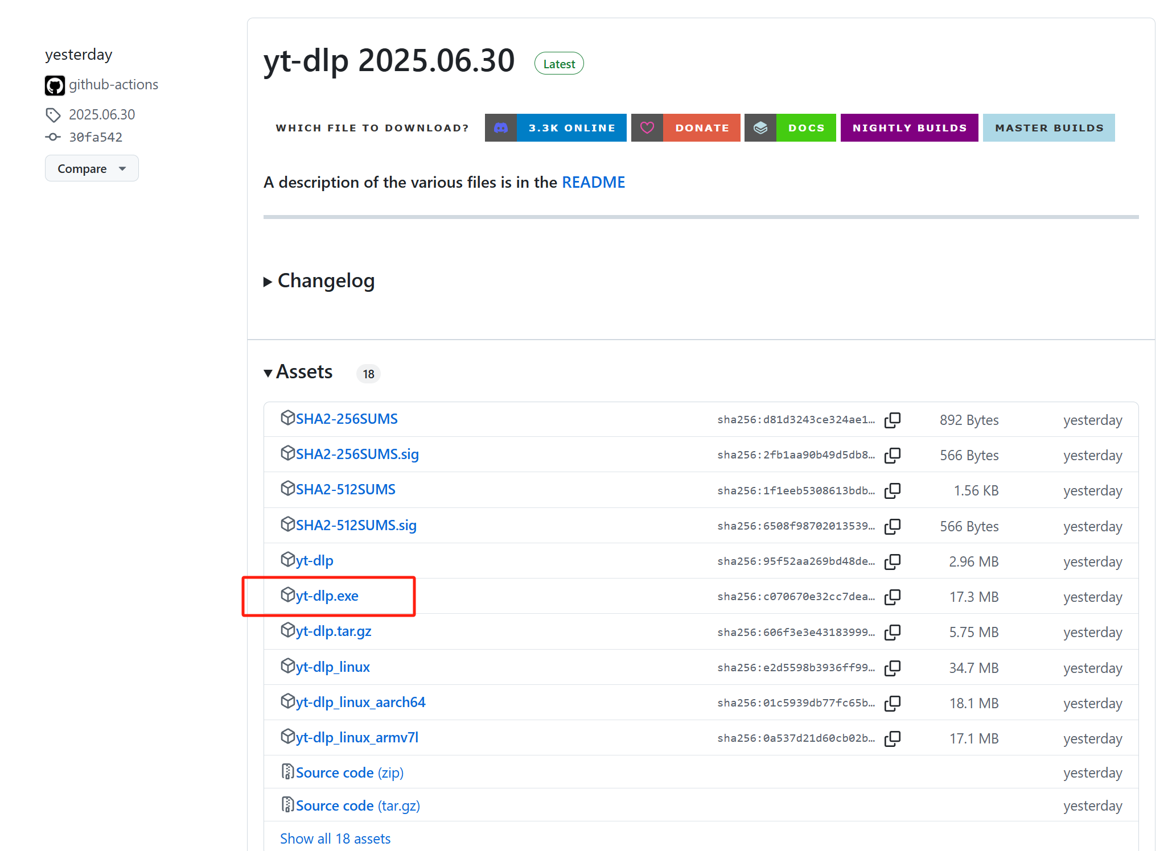
Task: Show all 18 assets
Action: 335,838
